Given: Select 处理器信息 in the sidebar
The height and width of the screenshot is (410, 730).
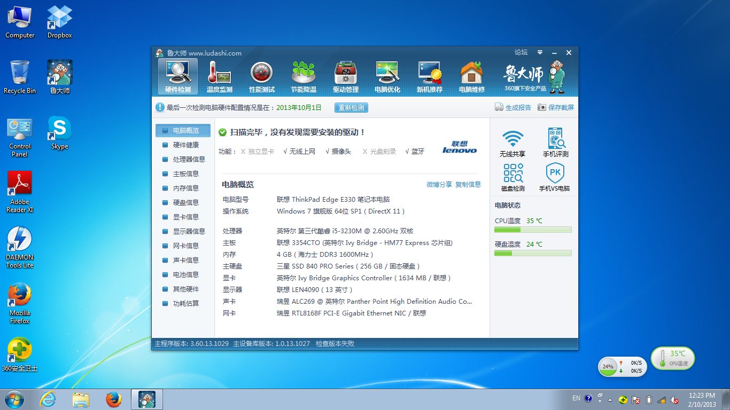Looking at the screenshot, I should pyautogui.click(x=189, y=160).
